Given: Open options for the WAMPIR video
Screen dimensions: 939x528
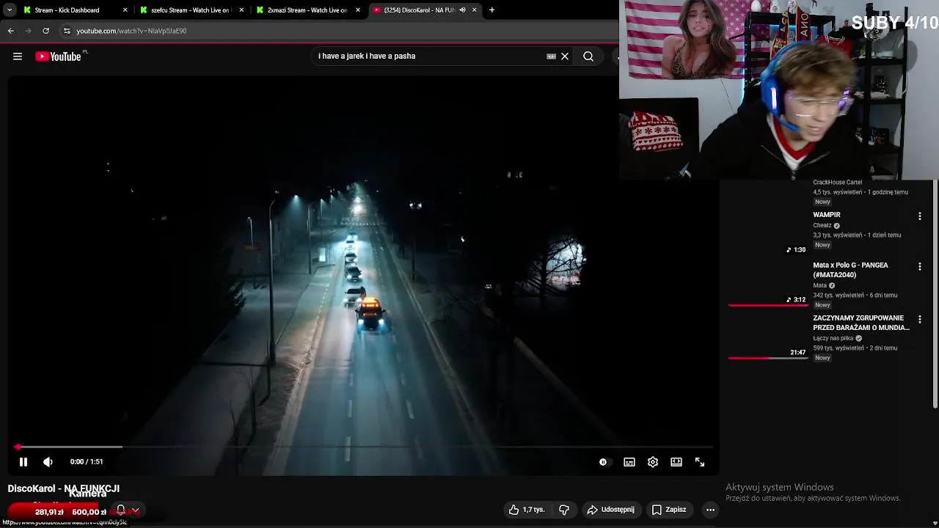Looking at the screenshot, I should 920,216.
